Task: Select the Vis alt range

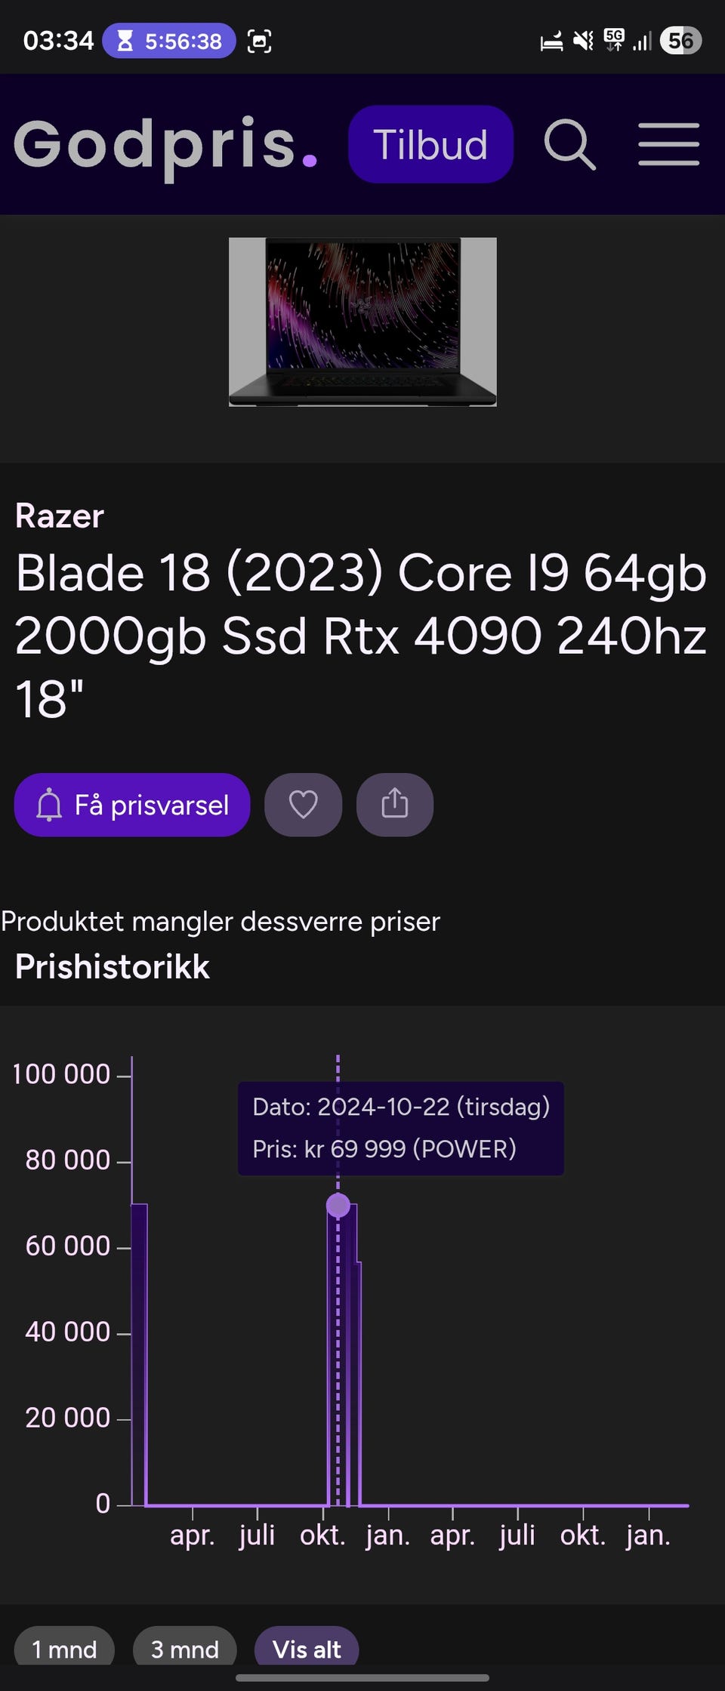Action: pyautogui.click(x=307, y=1649)
